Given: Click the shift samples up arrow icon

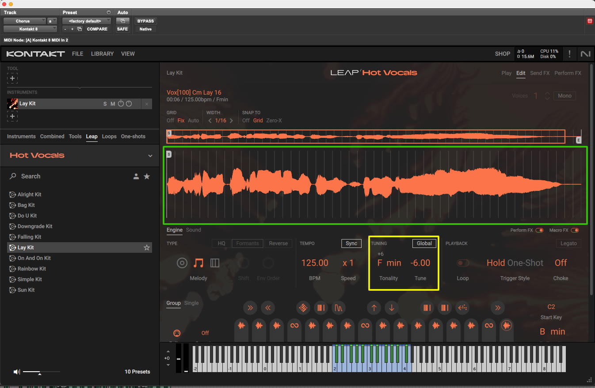Looking at the screenshot, I should point(374,308).
